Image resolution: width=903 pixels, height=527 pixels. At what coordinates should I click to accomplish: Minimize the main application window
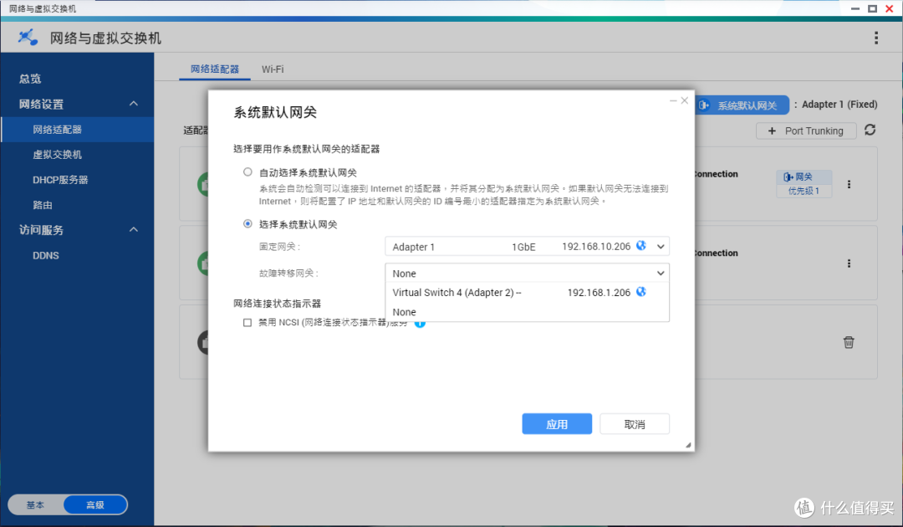(x=855, y=8)
